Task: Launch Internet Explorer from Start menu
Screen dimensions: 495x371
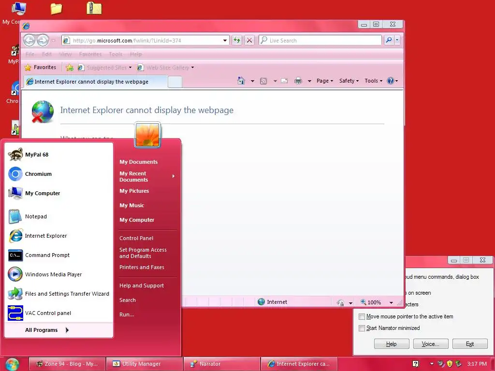Action: (x=58, y=236)
